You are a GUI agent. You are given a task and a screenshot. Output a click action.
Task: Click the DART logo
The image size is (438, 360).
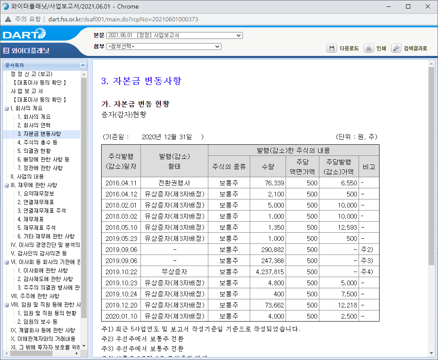[x=24, y=34]
